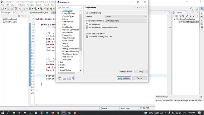Click the Export preferences icon
This screenshot has width=204, height=115.
[x=69, y=78]
